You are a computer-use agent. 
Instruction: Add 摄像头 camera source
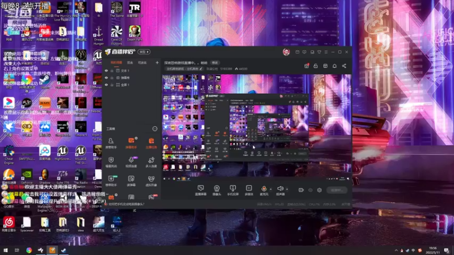tap(217, 190)
